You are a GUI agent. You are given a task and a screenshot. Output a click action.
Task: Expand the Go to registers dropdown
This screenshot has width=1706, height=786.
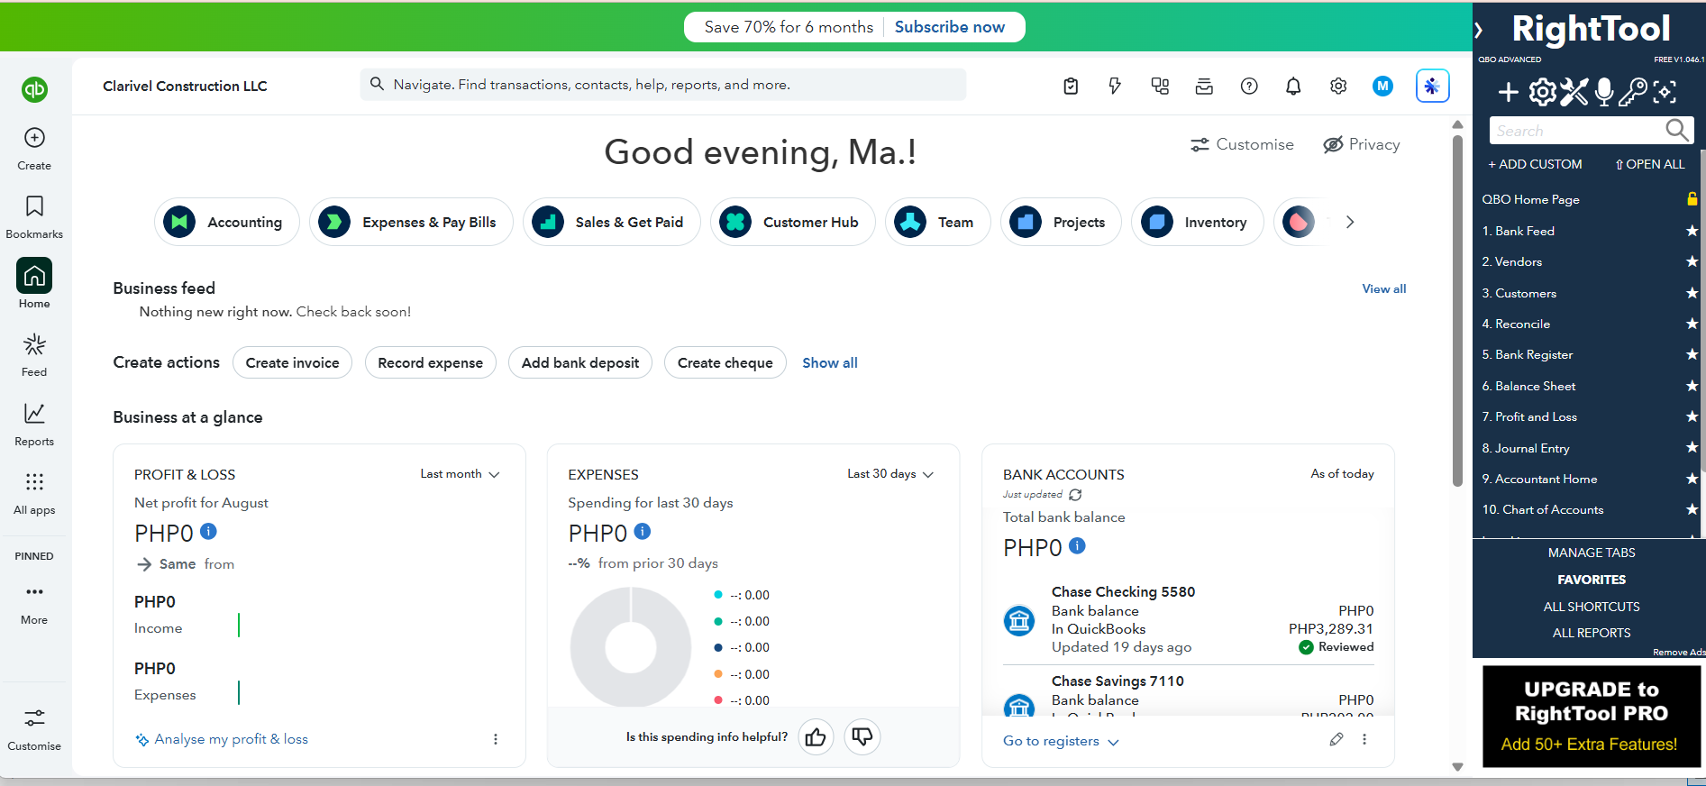point(1061,741)
